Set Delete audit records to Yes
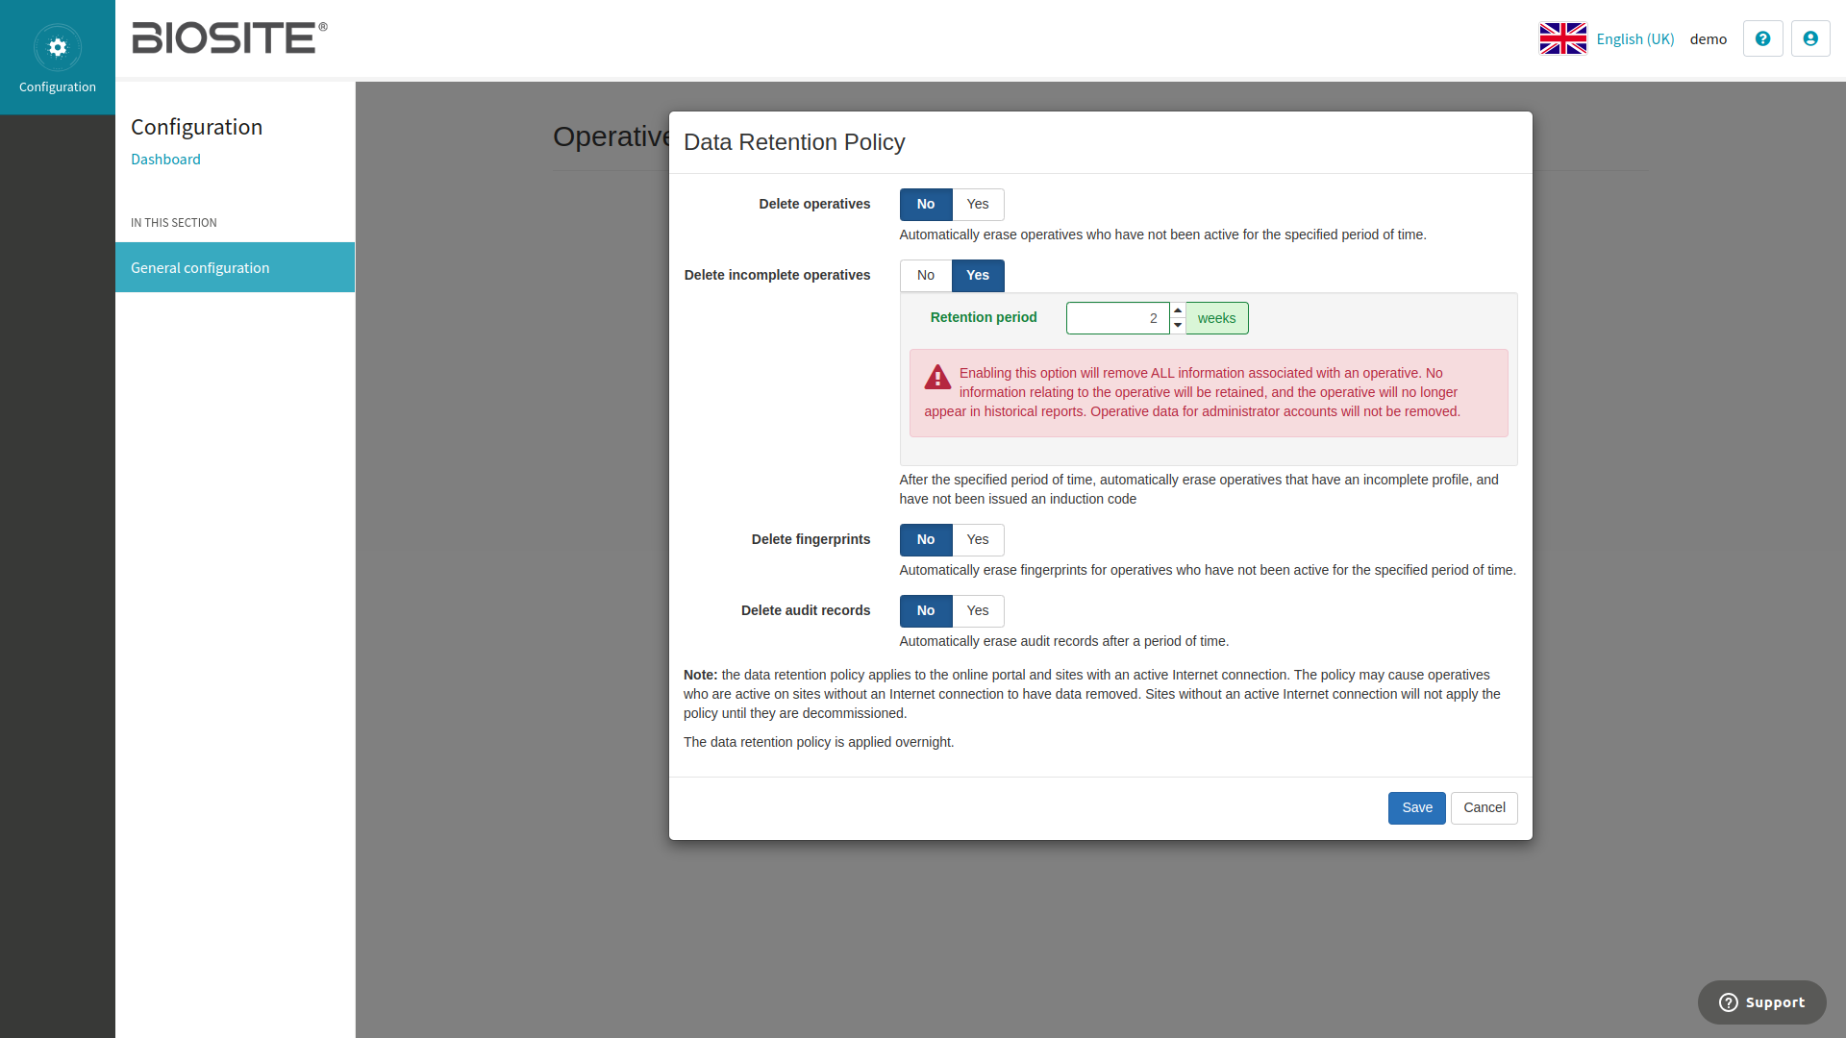This screenshot has width=1846, height=1038. pyautogui.click(x=977, y=611)
